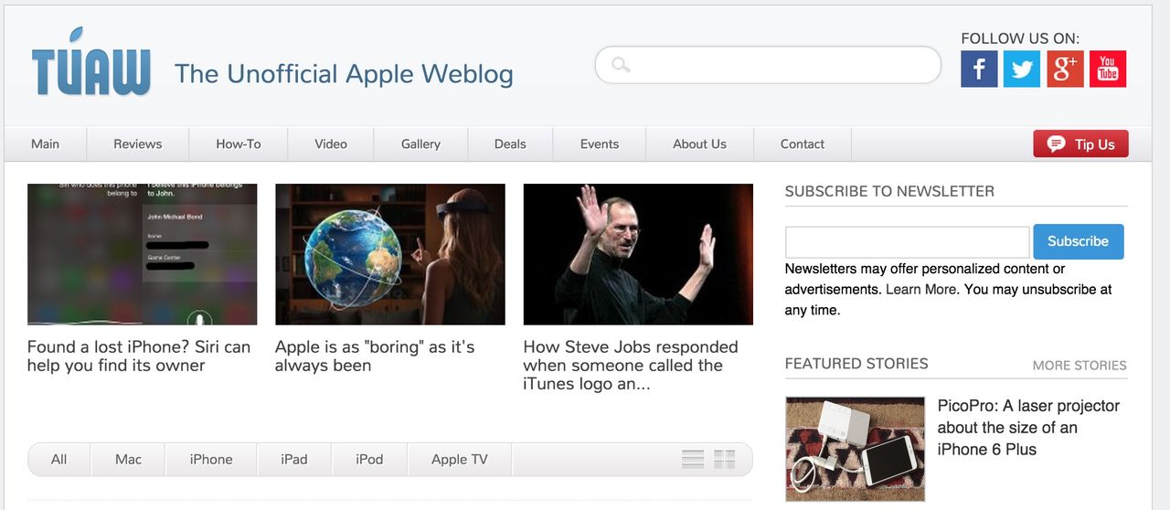Select the iPhone filter tab
This screenshot has width=1170, height=510.
(211, 459)
